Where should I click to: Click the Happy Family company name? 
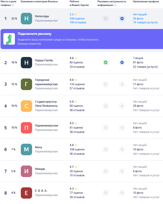(x=44, y=60)
